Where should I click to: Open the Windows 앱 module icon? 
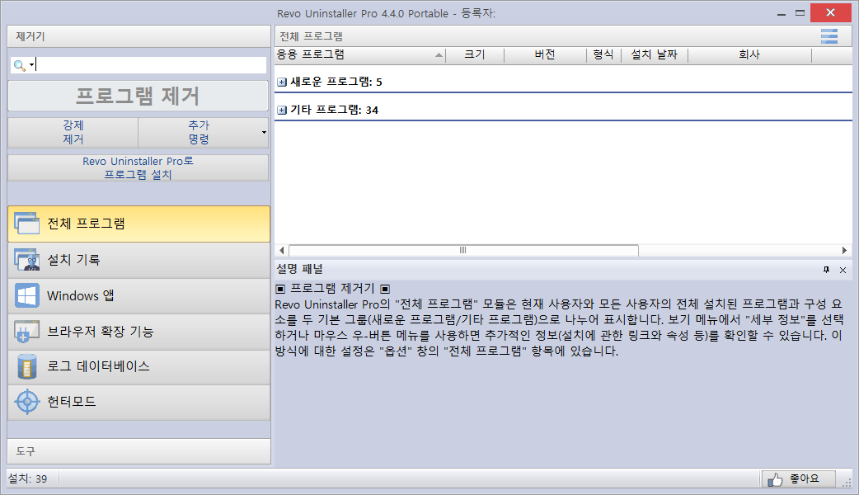coord(27,295)
